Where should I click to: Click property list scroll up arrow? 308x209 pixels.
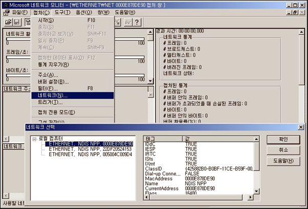pyautogui.click(x=256, y=139)
